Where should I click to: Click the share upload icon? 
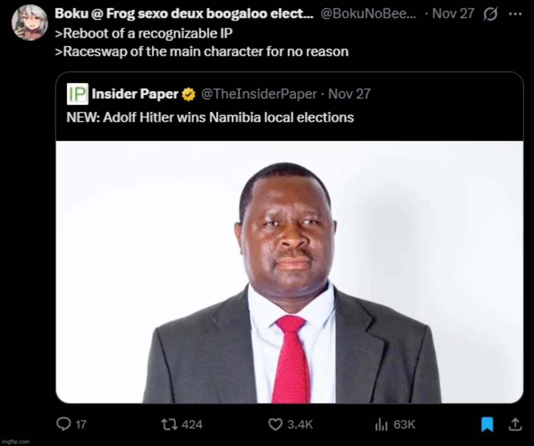514,424
